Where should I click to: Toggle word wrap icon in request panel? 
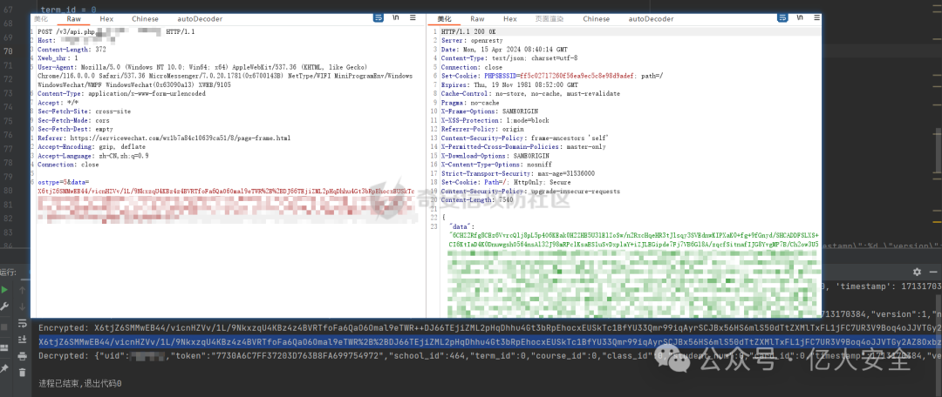pos(378,18)
